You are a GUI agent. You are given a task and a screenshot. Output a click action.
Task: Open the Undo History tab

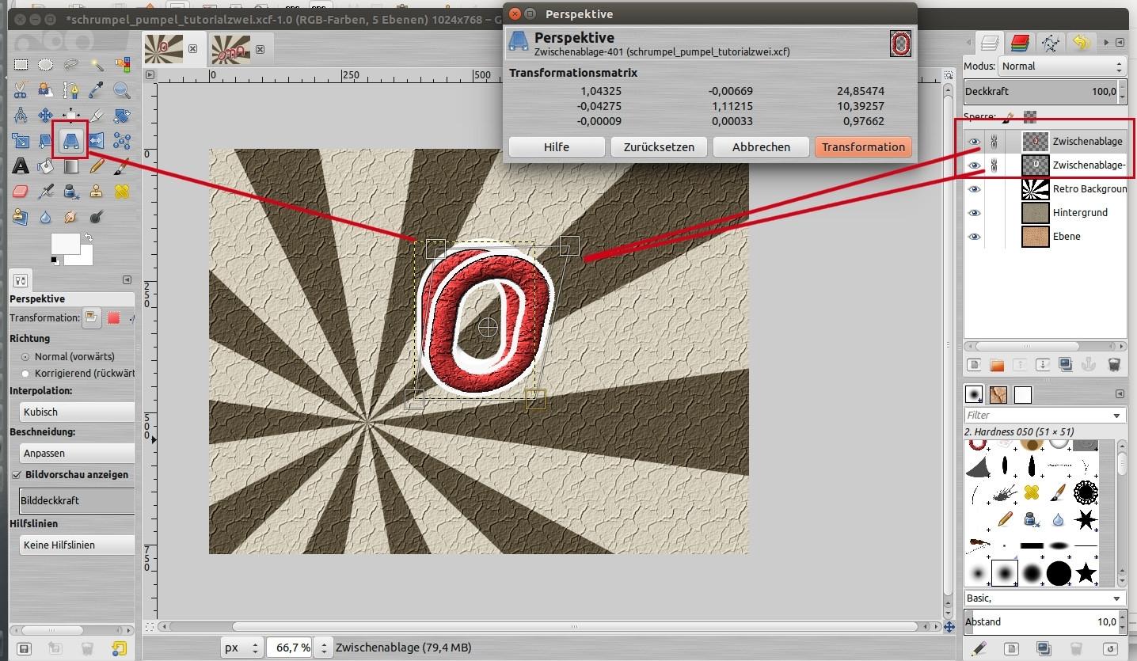click(1081, 43)
